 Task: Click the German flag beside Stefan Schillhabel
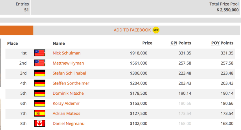[40, 73]
